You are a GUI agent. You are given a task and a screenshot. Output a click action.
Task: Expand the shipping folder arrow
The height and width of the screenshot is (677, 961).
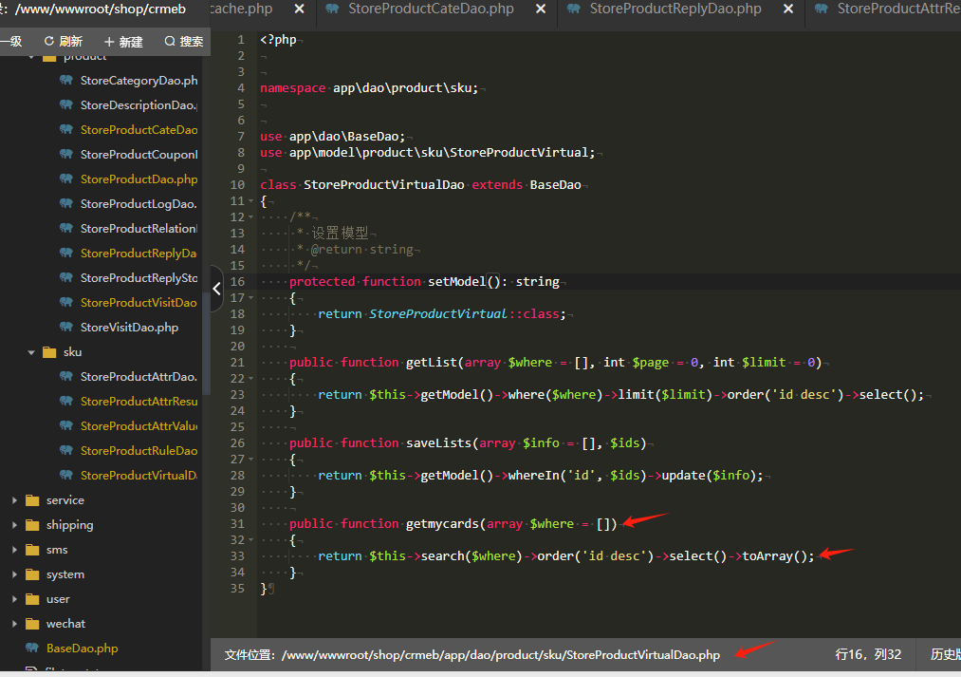pyautogui.click(x=15, y=525)
